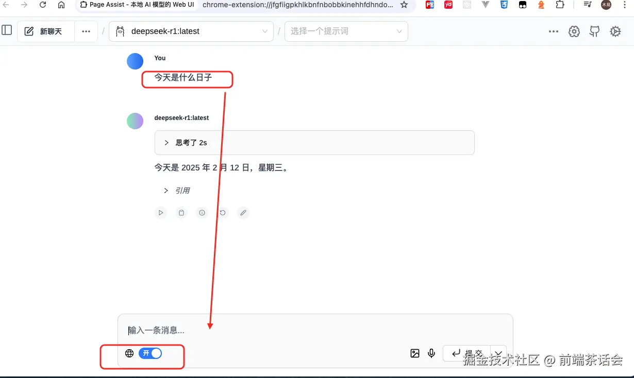
Task: Expand the 引用 citations section
Action: point(177,191)
